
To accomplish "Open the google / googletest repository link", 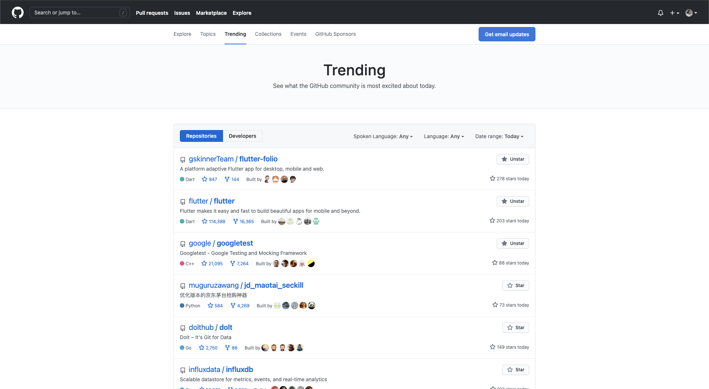I will coord(221,243).
